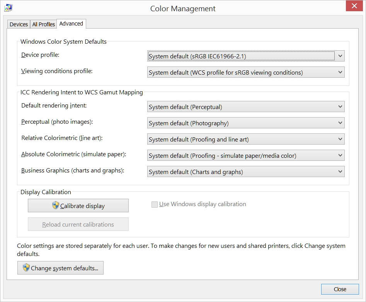The width and height of the screenshot is (366, 302).
Task: Expand the Perceptual photo images dropdown
Action: (246, 123)
